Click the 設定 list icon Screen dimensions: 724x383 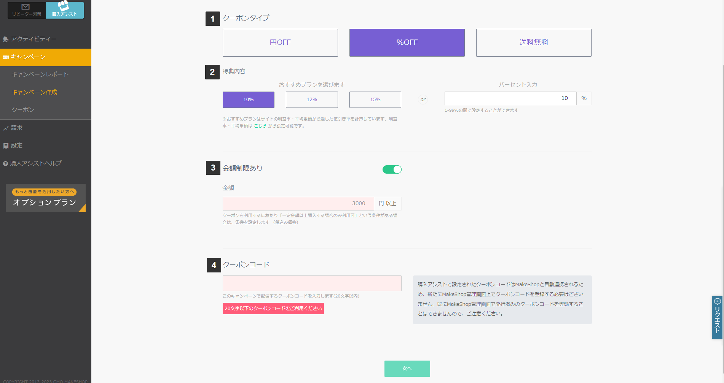tap(6, 146)
